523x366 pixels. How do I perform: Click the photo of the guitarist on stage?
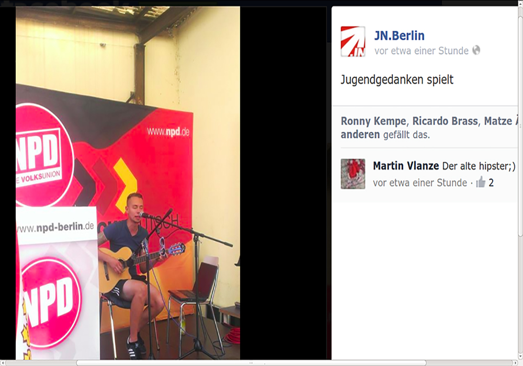pyautogui.click(x=128, y=183)
